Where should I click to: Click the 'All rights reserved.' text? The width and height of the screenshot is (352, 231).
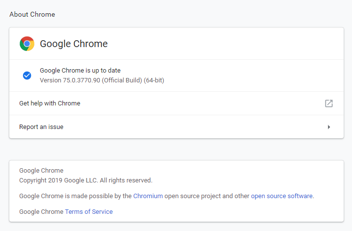[x=126, y=180]
